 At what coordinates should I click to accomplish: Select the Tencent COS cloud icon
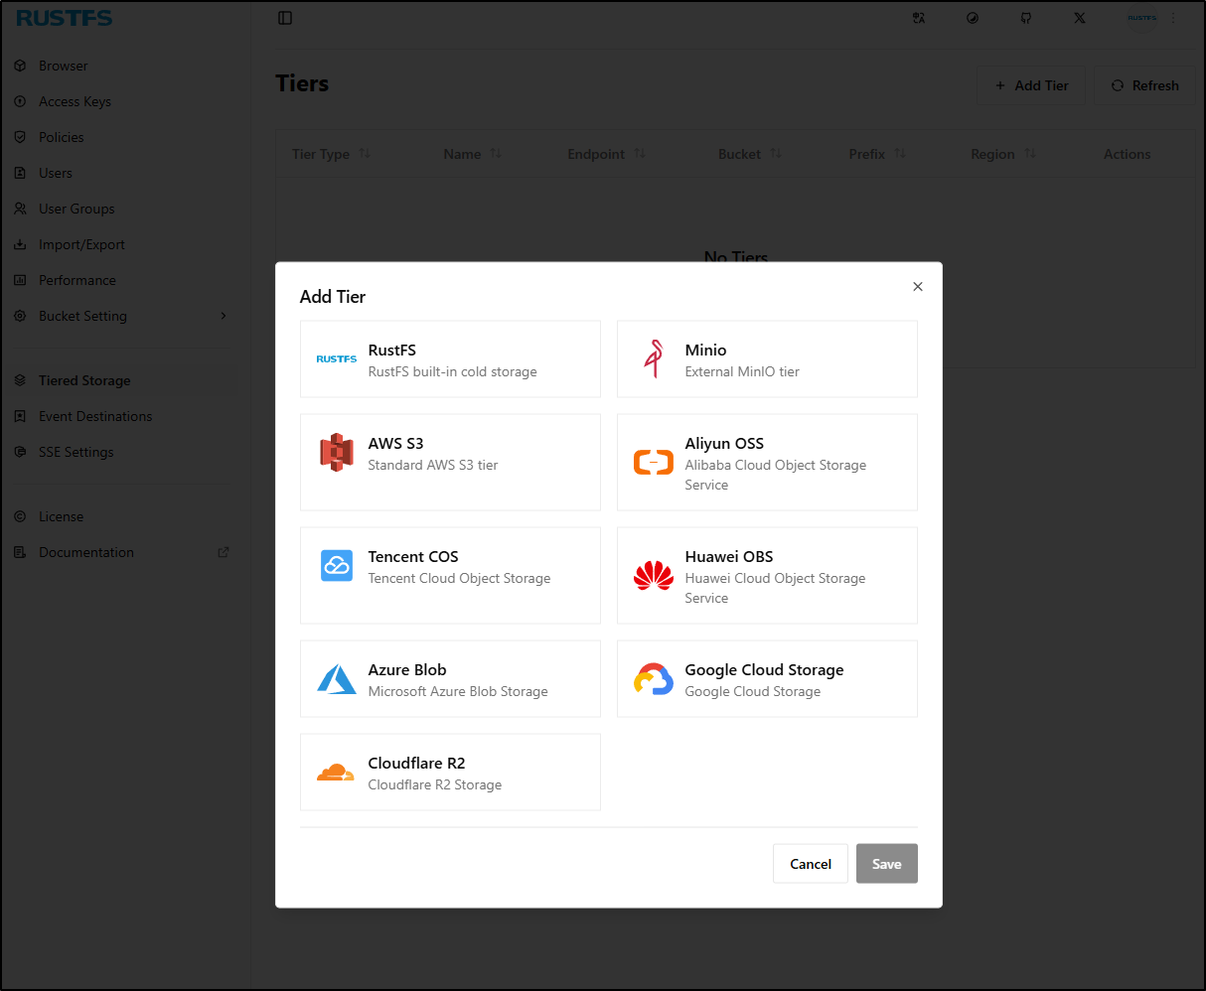tap(336, 565)
